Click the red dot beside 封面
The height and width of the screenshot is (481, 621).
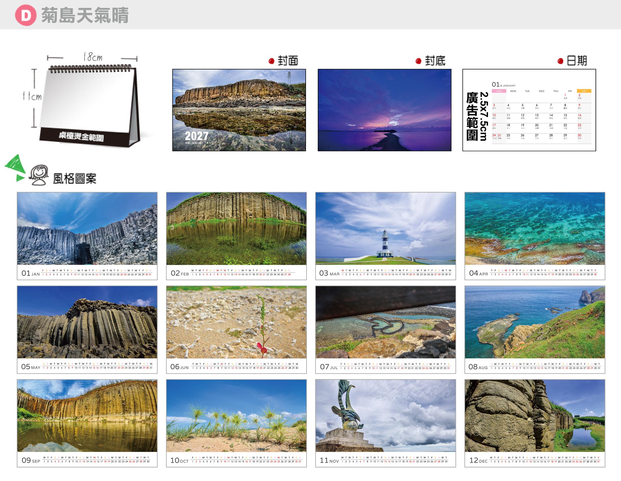tap(271, 61)
